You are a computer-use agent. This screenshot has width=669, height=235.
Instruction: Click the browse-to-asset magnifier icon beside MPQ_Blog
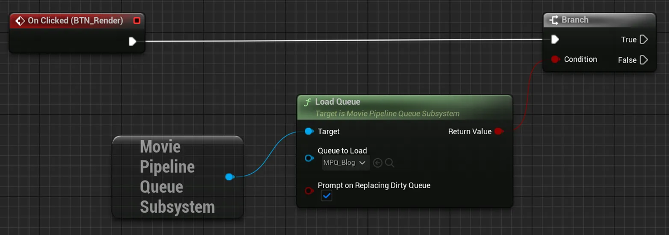coord(390,163)
